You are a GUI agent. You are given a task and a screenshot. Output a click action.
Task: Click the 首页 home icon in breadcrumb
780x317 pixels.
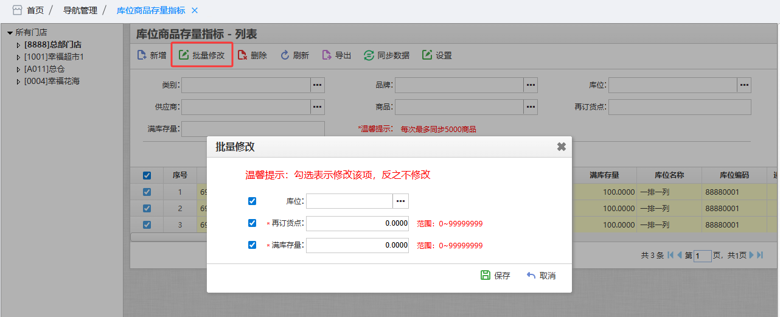17,10
